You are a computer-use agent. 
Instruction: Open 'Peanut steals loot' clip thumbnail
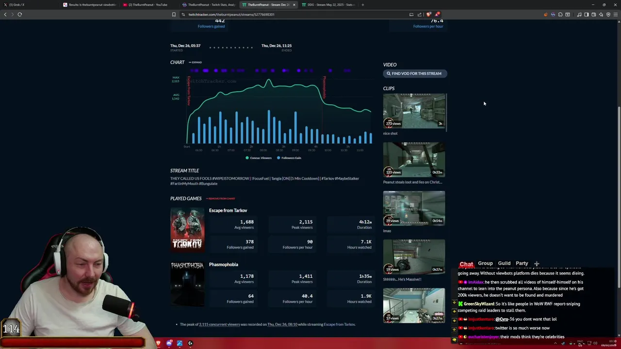coord(414,160)
